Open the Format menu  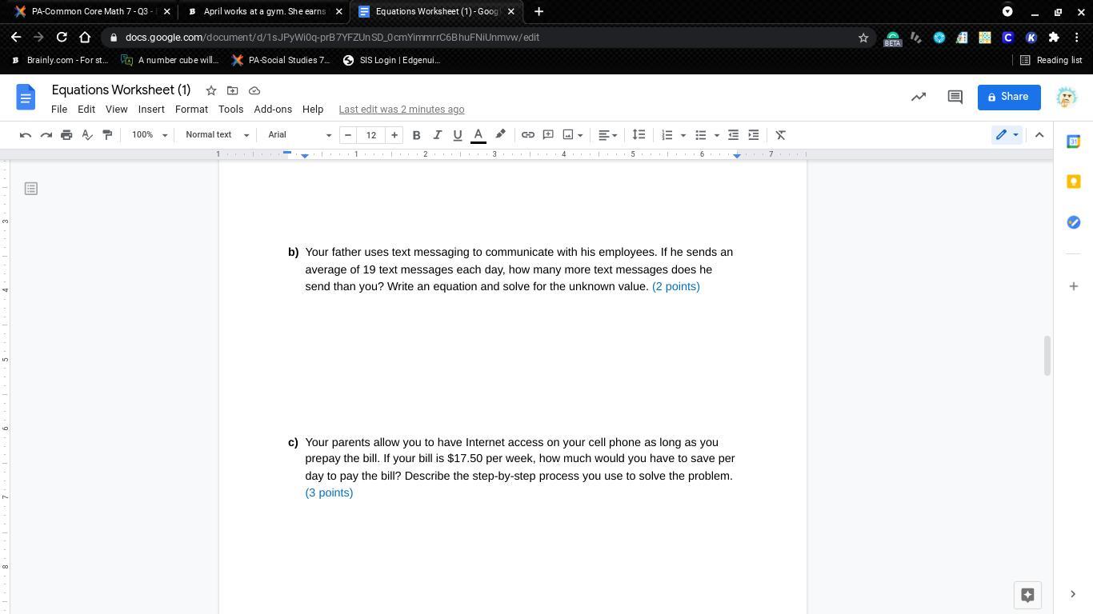point(191,110)
